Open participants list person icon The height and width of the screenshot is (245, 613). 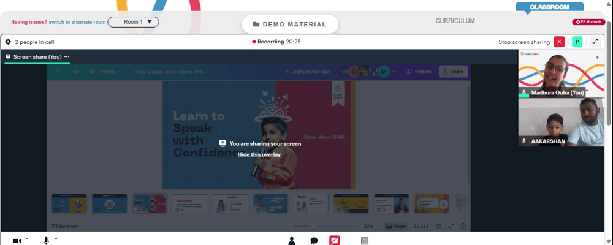point(292,241)
